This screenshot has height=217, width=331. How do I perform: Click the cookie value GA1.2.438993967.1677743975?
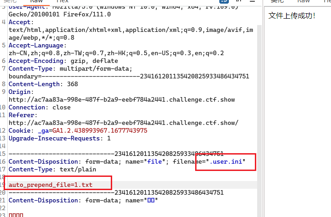pos(100,130)
